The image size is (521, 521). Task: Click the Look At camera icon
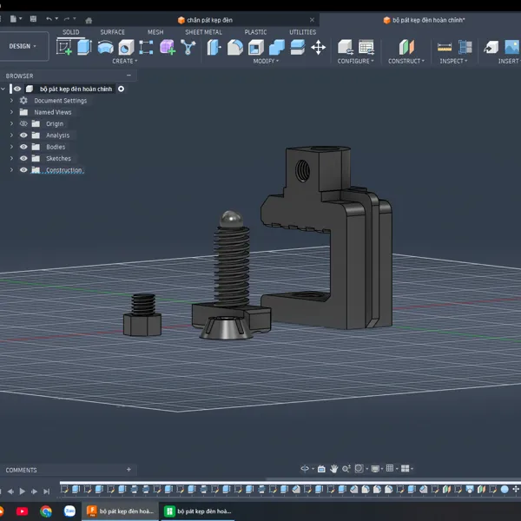click(321, 469)
